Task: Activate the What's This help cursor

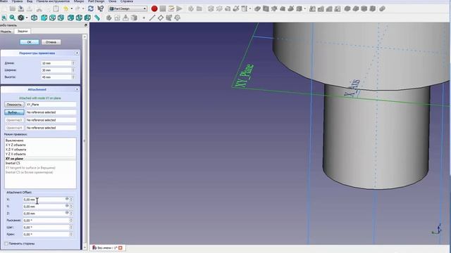Action: (x=100, y=8)
